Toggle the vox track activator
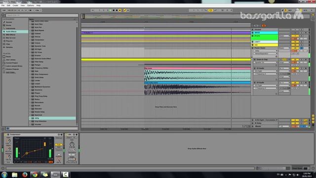Screen dimensions: 316x178 (x=295, y=45)
